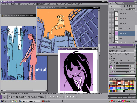This screenshot has height=103, width=137.
Task: Open the Layers panel flyout menu arrow
Action: [136, 3]
